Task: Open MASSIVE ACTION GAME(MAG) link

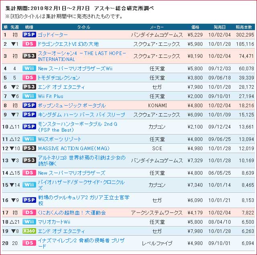Action: click(x=73, y=148)
